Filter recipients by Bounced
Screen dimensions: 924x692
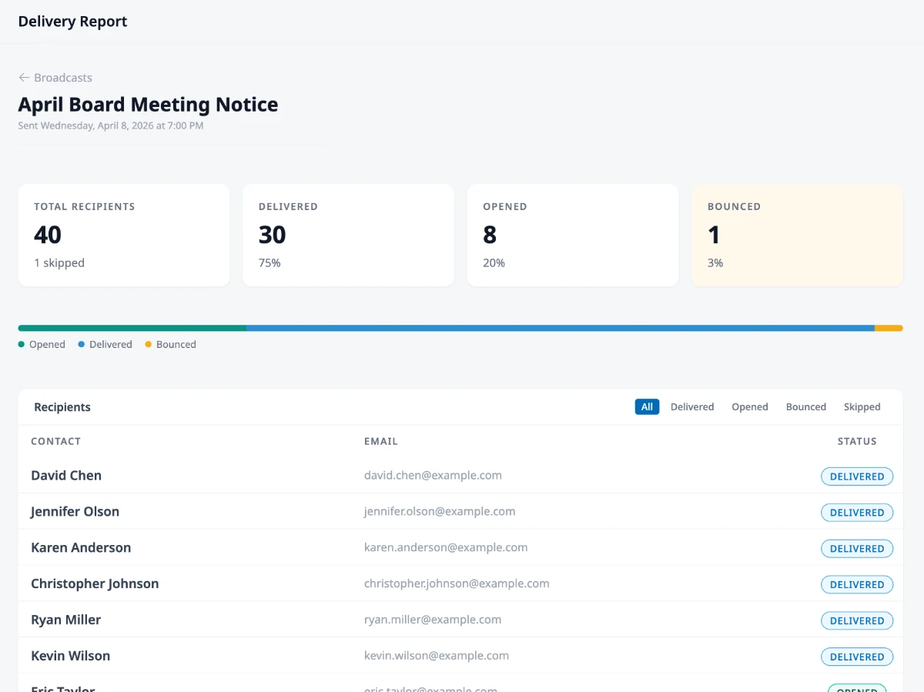click(806, 406)
